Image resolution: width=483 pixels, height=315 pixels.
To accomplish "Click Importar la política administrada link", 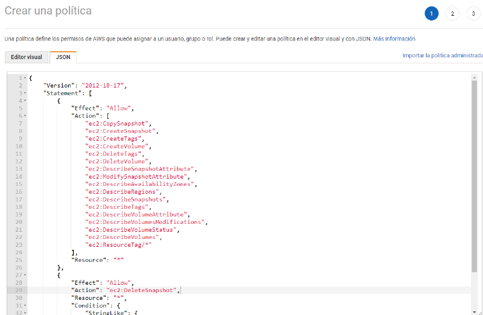I will 443,56.
